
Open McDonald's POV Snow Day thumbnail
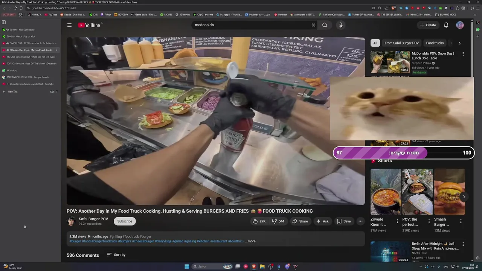point(390,62)
